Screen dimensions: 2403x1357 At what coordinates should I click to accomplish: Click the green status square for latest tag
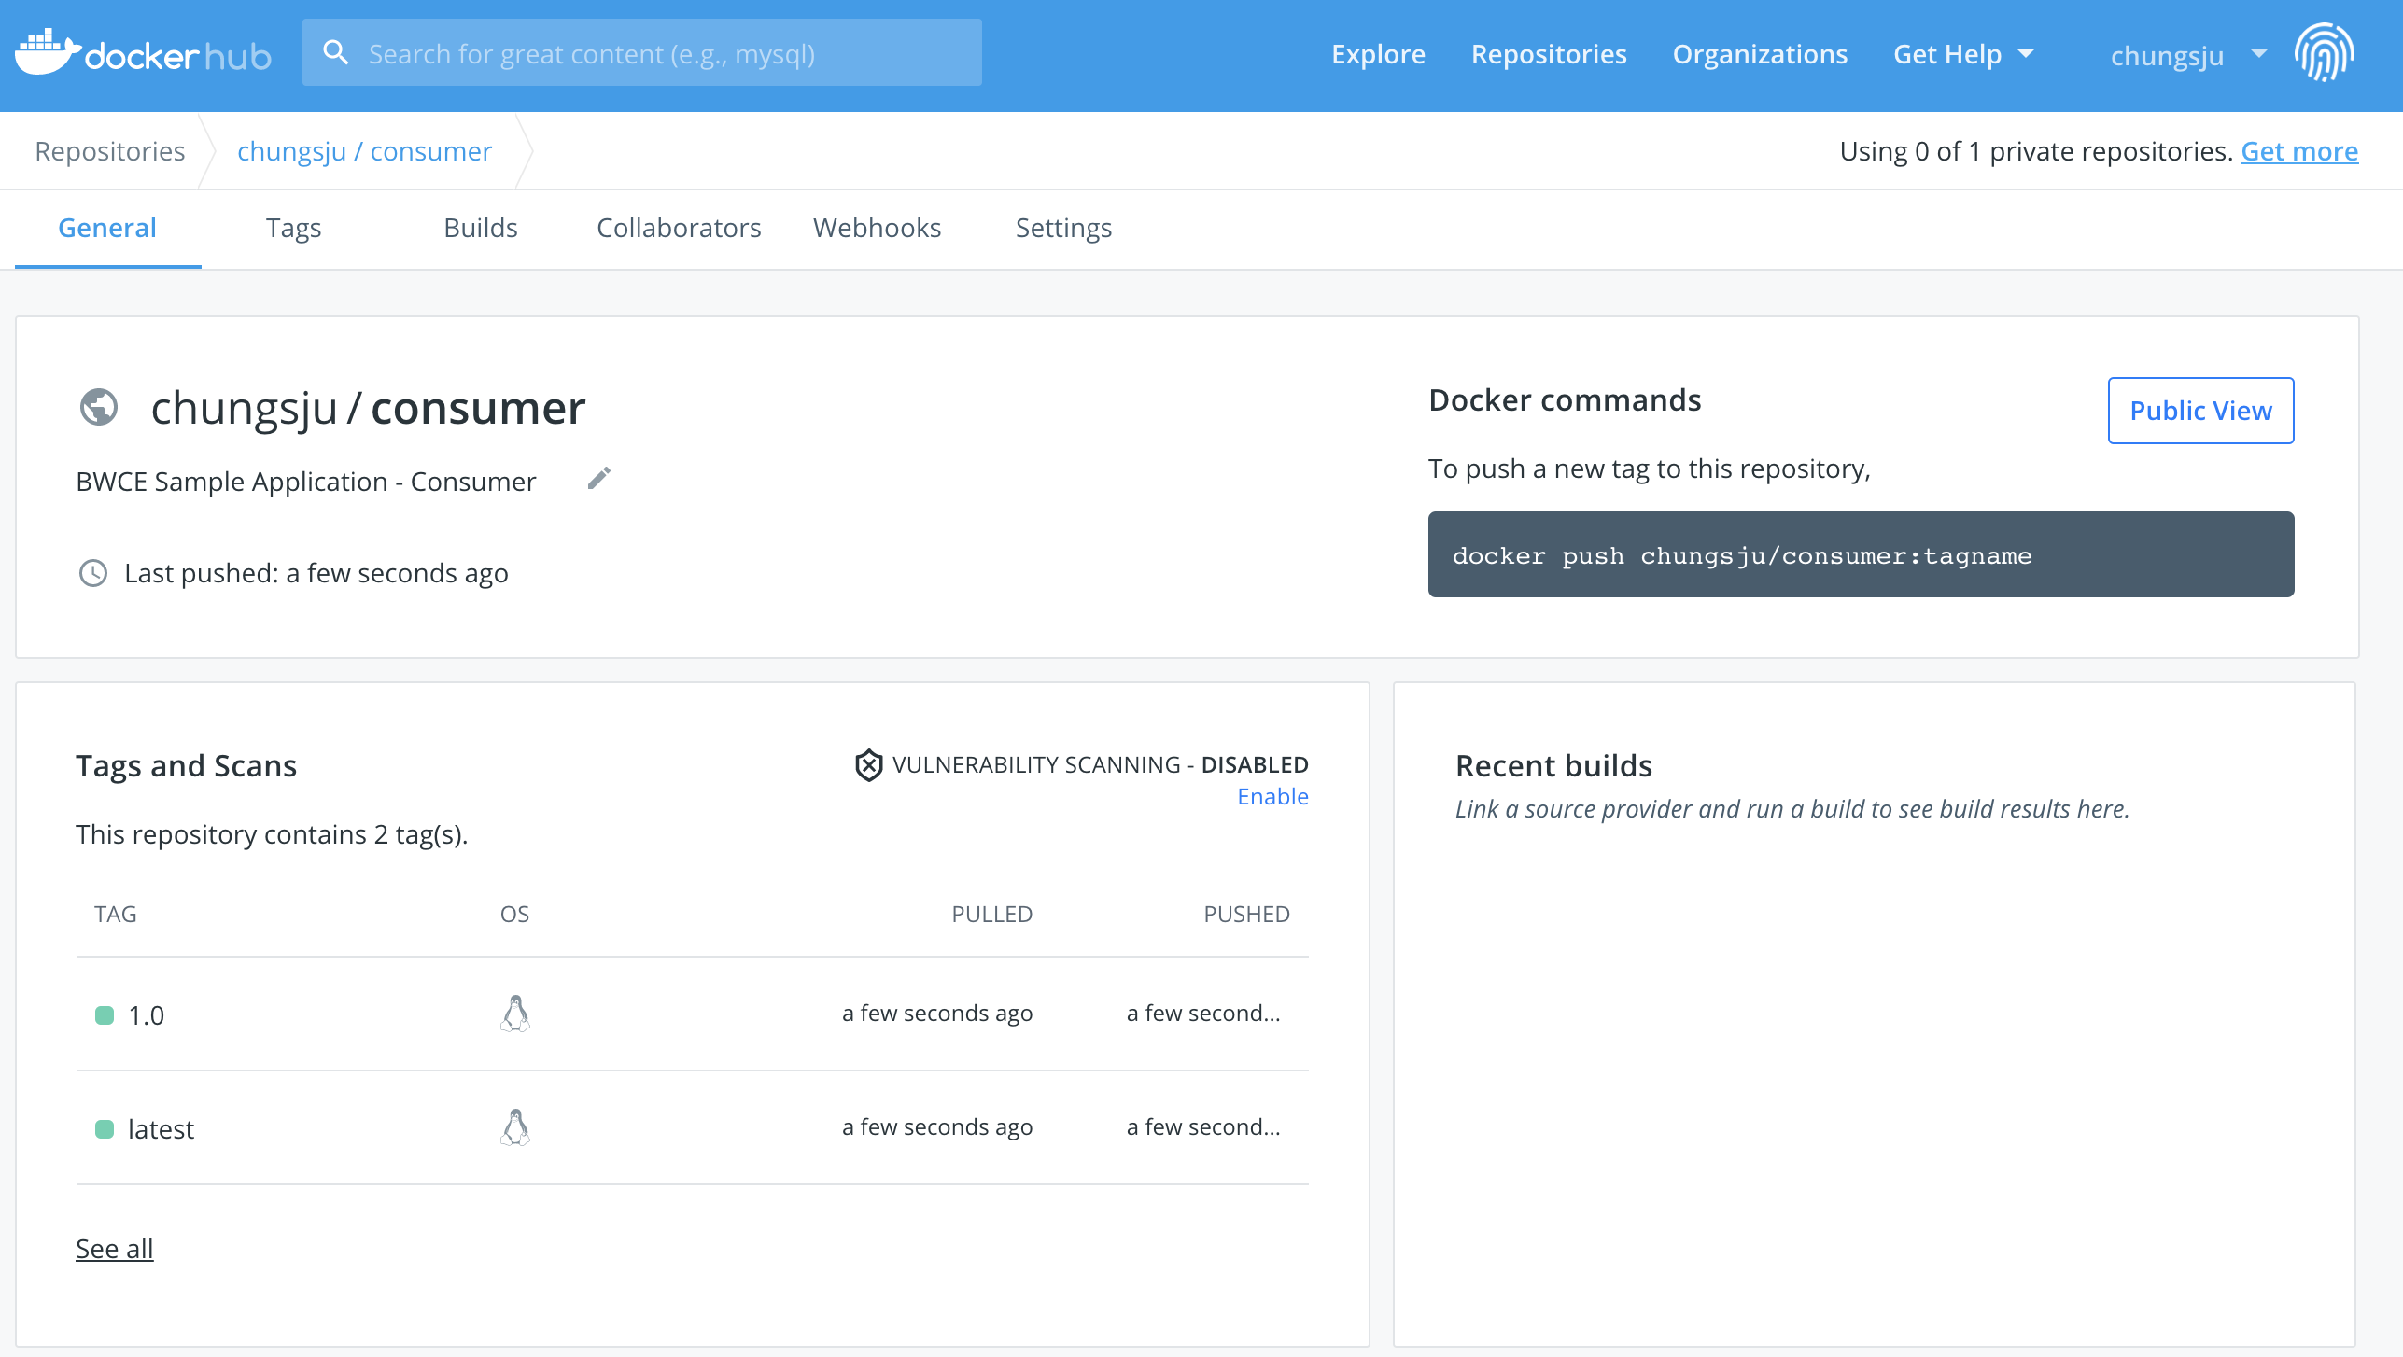pyautogui.click(x=105, y=1129)
